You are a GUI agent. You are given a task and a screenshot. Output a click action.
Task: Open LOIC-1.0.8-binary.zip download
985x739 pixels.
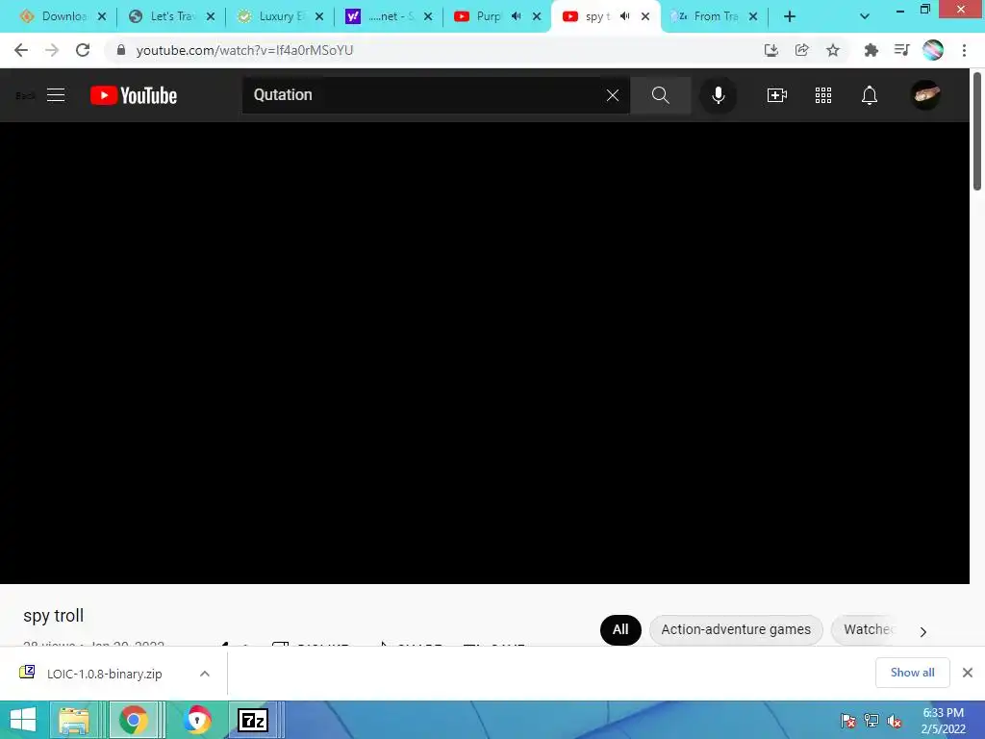click(x=104, y=674)
